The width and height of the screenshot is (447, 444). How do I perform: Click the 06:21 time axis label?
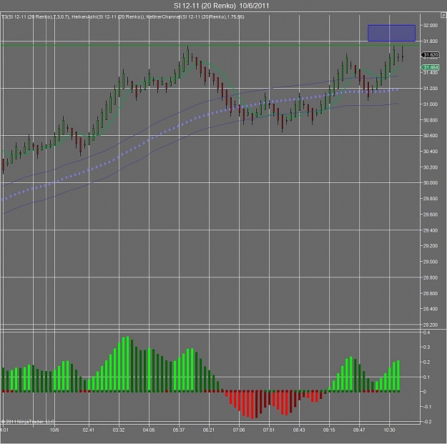pos(209,430)
